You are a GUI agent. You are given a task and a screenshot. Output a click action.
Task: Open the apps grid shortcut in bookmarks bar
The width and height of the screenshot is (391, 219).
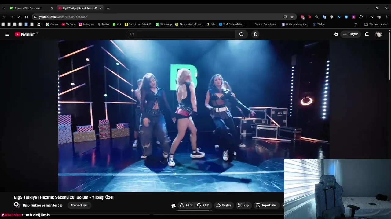(38, 24)
